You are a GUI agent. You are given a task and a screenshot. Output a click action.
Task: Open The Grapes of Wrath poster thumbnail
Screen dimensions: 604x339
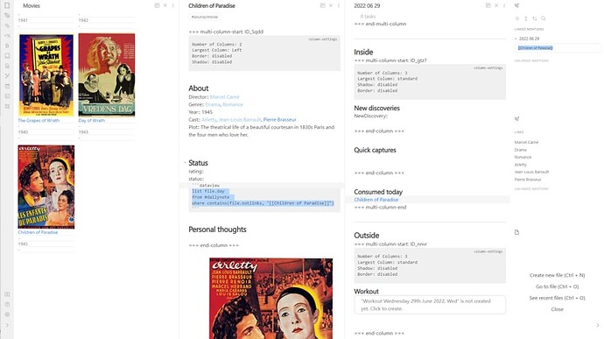(46, 75)
